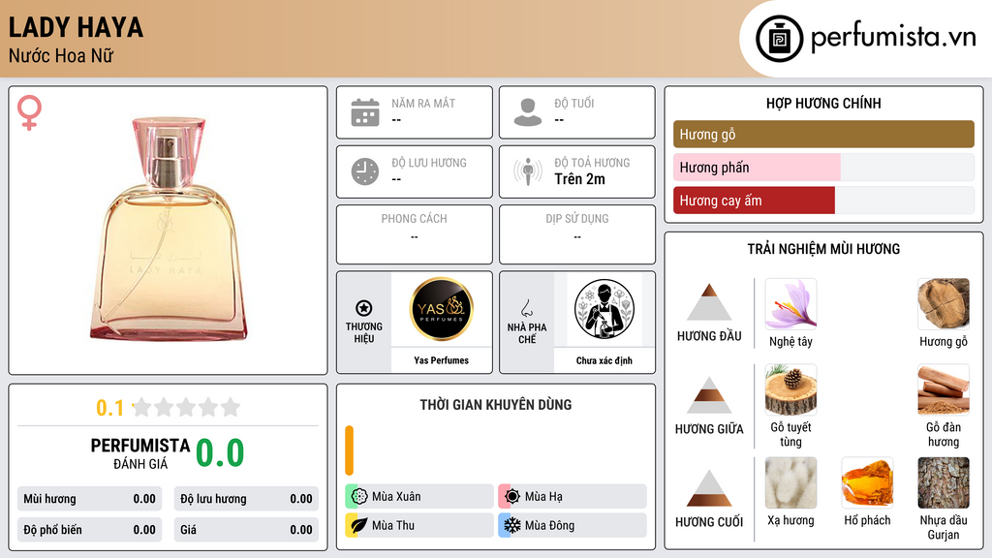Viewport: 992px width, 558px height.
Task: Click the Hợp hương chính heading
Action: coord(823,103)
